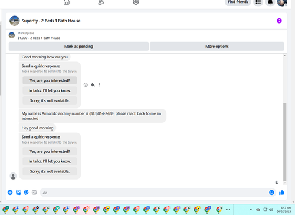This screenshot has height=215, width=295.
Task: Click the chat scroll-down arrow
Action: click(x=284, y=183)
